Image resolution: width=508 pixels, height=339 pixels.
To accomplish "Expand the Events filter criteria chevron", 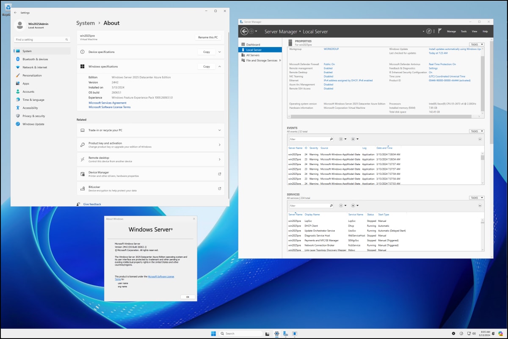I will (x=480, y=139).
